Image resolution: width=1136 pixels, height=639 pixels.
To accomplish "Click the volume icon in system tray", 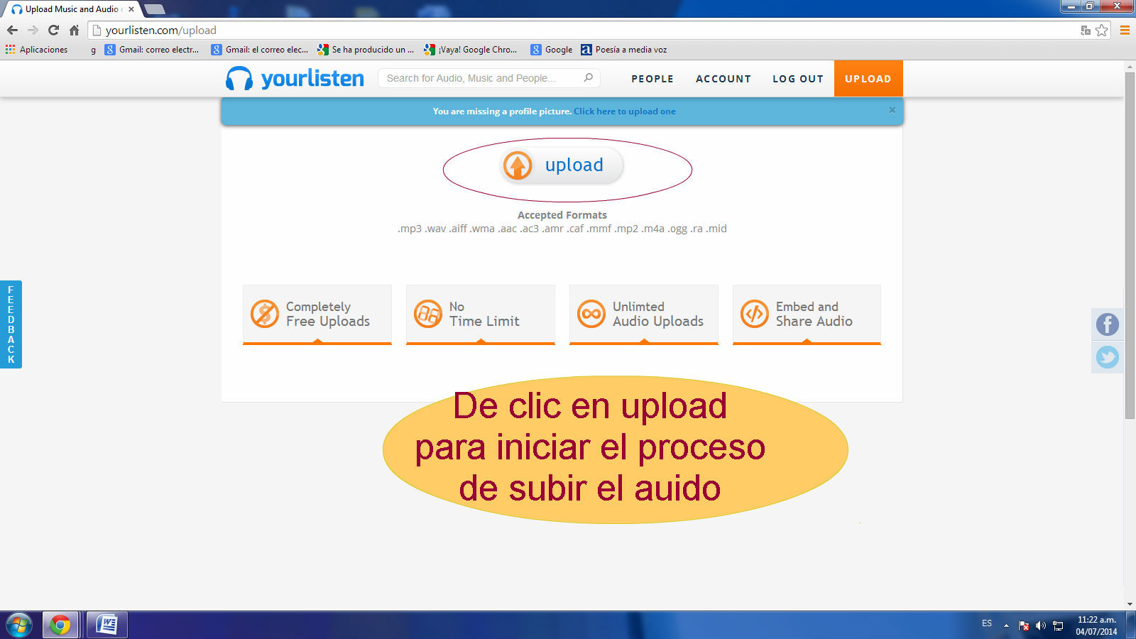I will point(1041,626).
